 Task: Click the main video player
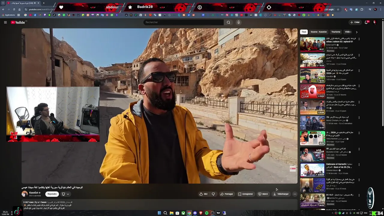(160, 106)
